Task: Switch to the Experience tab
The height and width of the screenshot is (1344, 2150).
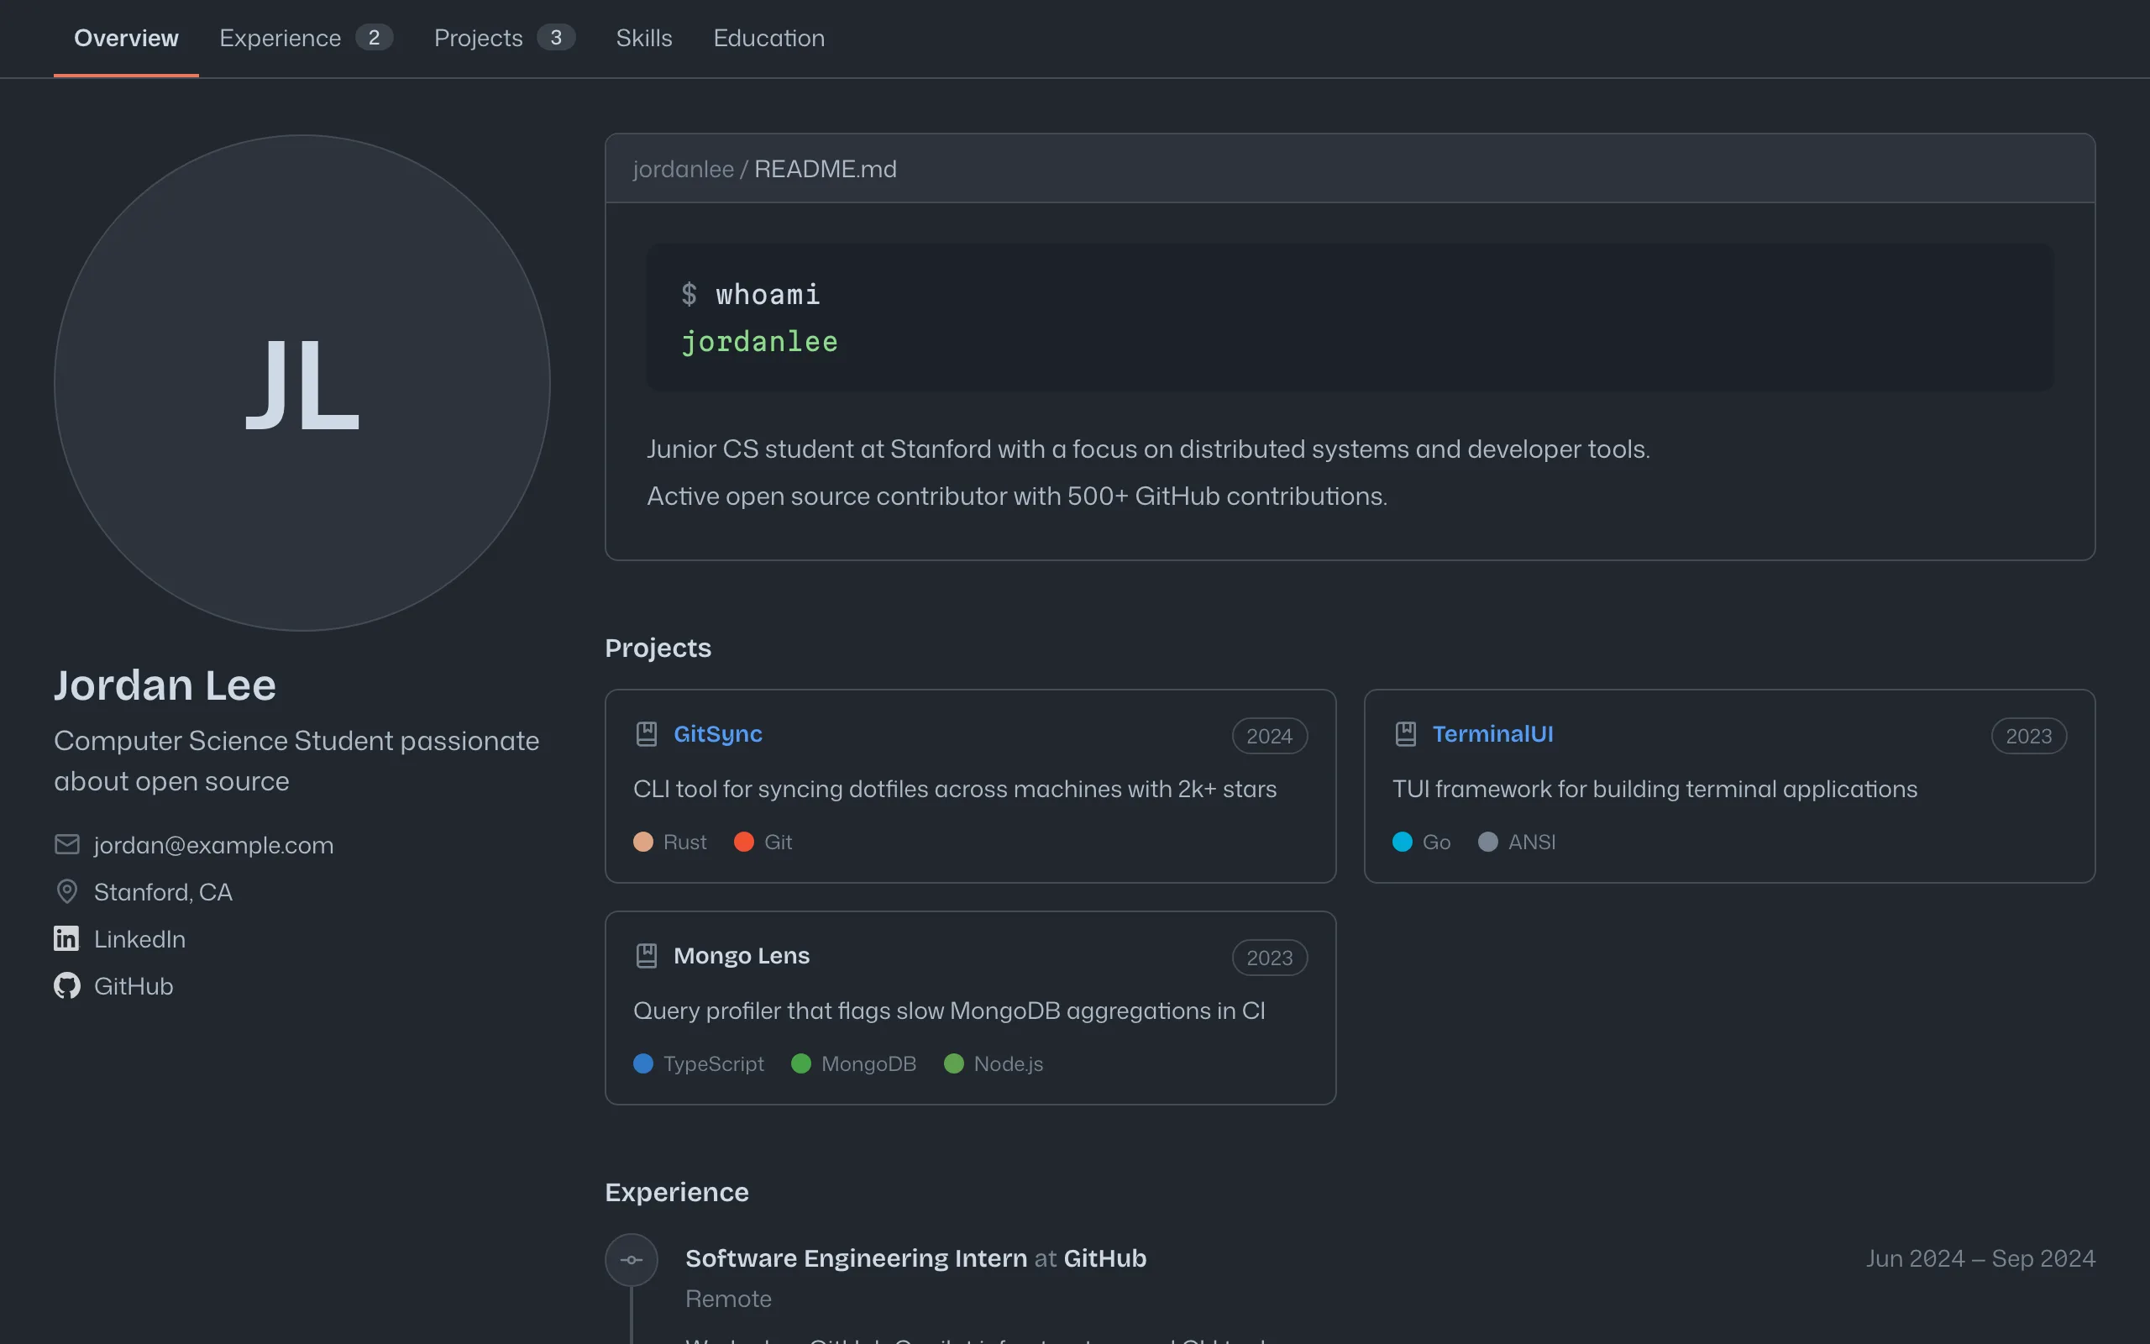Action: (x=306, y=39)
